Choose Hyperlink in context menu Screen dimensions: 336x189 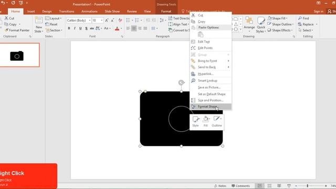coord(211,74)
